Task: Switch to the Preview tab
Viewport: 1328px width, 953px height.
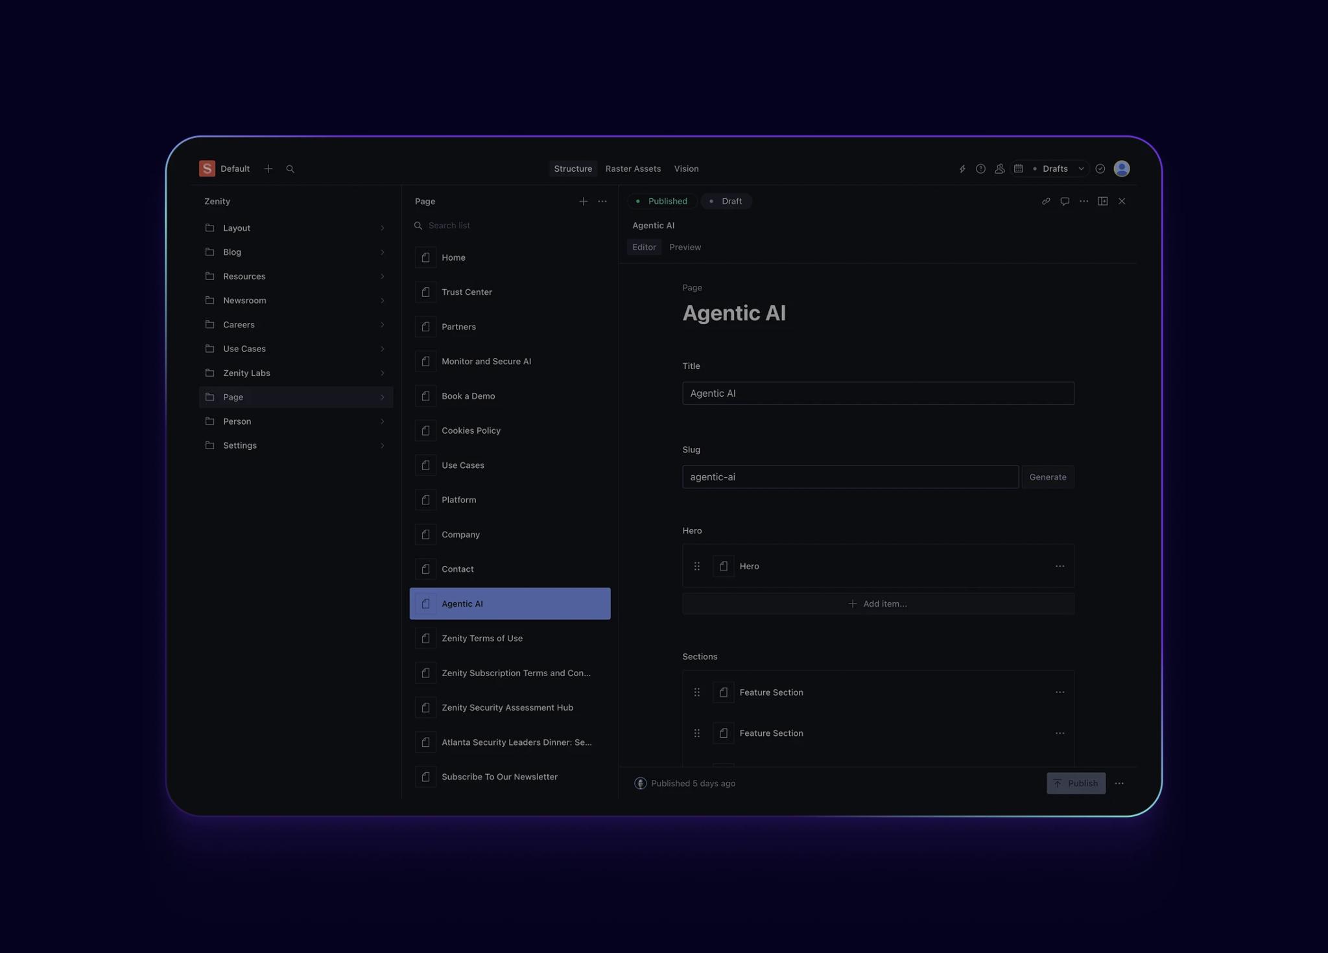Action: (685, 247)
